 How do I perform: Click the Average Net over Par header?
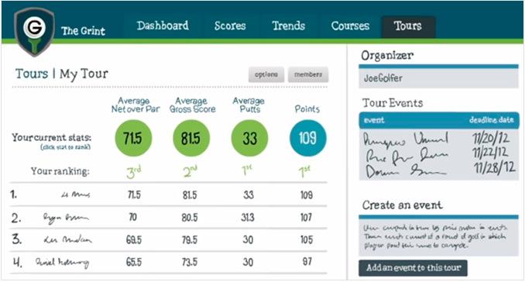point(136,105)
